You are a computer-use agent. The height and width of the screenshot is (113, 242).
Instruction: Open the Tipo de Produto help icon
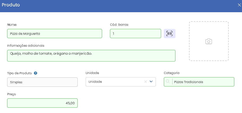tap(36, 73)
